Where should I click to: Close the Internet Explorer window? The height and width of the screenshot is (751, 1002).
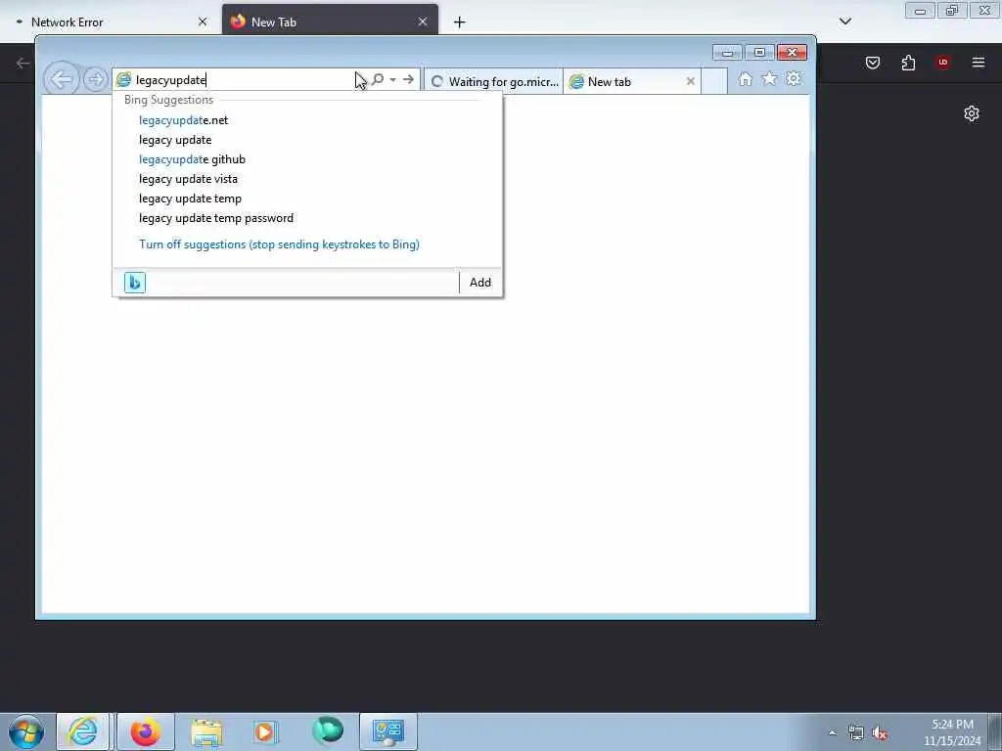click(x=792, y=53)
